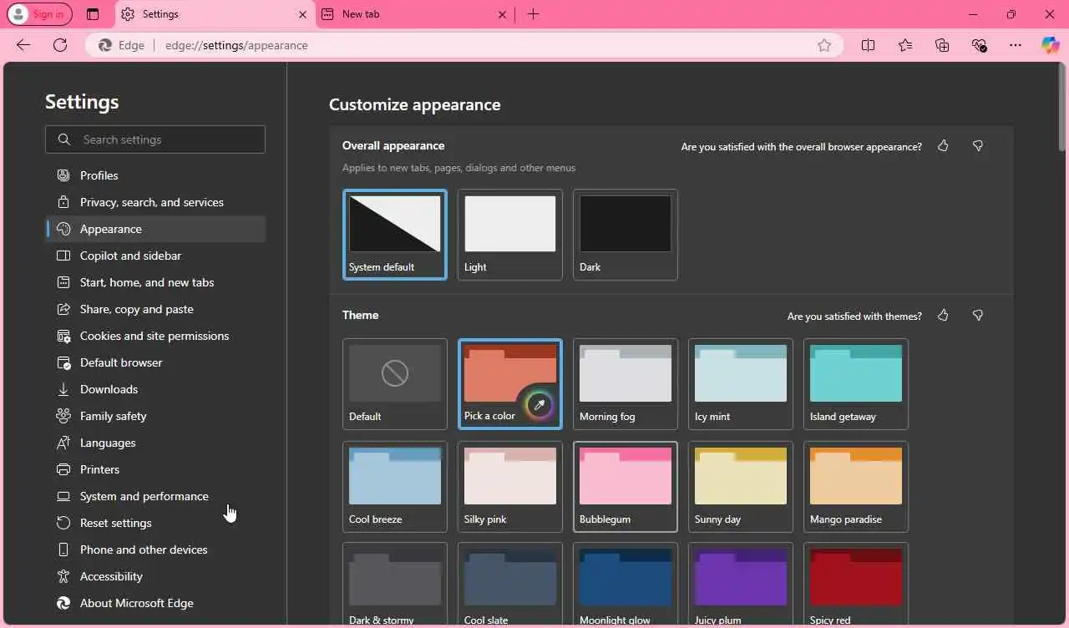Click the Accessibility icon in sidebar

(63, 576)
